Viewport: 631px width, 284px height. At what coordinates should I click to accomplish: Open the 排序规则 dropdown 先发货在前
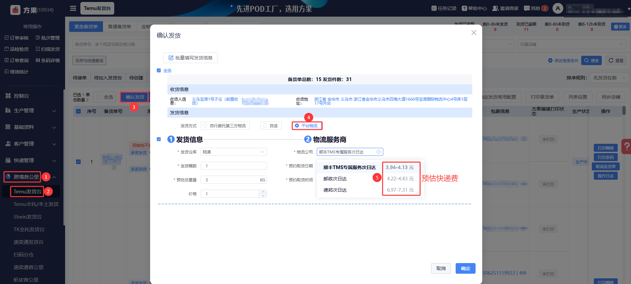[610, 78]
